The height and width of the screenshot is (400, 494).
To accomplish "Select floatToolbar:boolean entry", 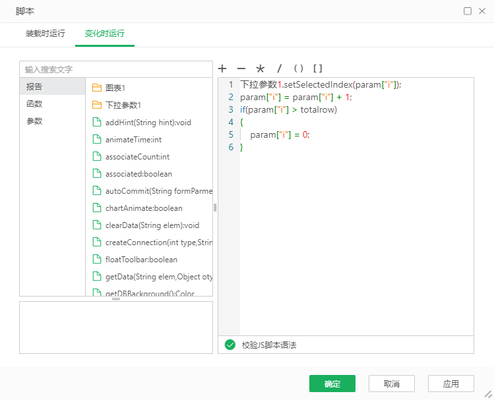I will (141, 260).
